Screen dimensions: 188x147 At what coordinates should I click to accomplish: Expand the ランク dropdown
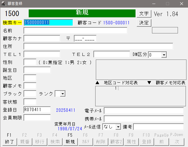click(x=63, y=94)
